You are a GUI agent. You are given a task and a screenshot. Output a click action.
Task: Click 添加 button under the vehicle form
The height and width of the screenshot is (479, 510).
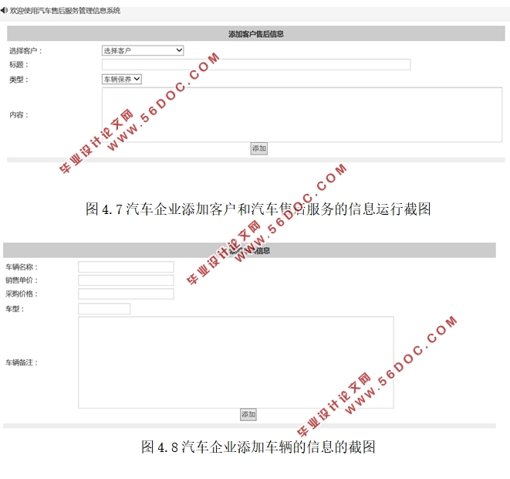pos(248,415)
